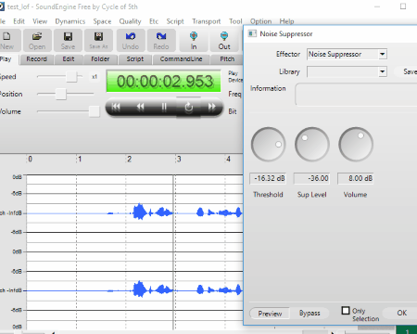Undo the last action
Image resolution: width=417 pixels, height=334 pixels.
[x=131, y=40]
